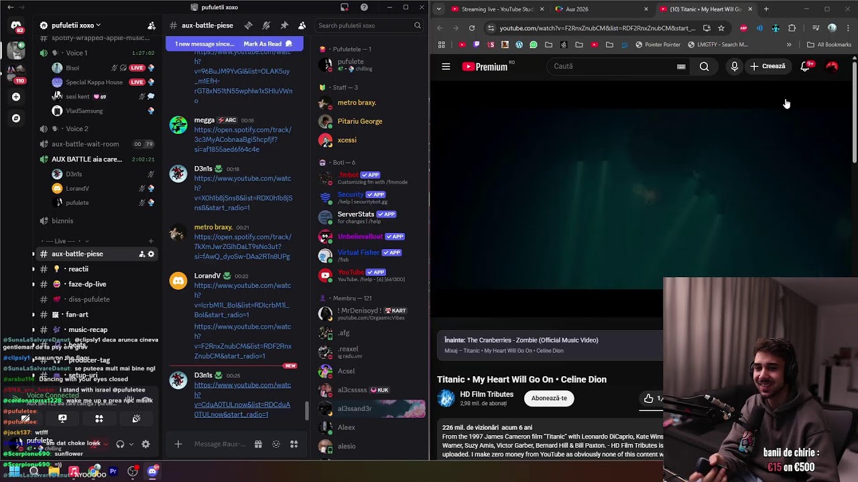Start YouTube voice search with microphone
The height and width of the screenshot is (482, 858).
(x=735, y=66)
